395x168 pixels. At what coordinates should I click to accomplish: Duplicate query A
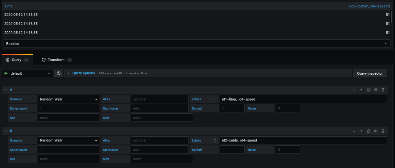[x=368, y=90]
